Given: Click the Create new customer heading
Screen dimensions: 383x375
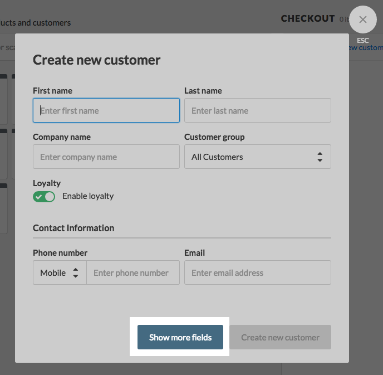Looking at the screenshot, I should (x=96, y=60).
